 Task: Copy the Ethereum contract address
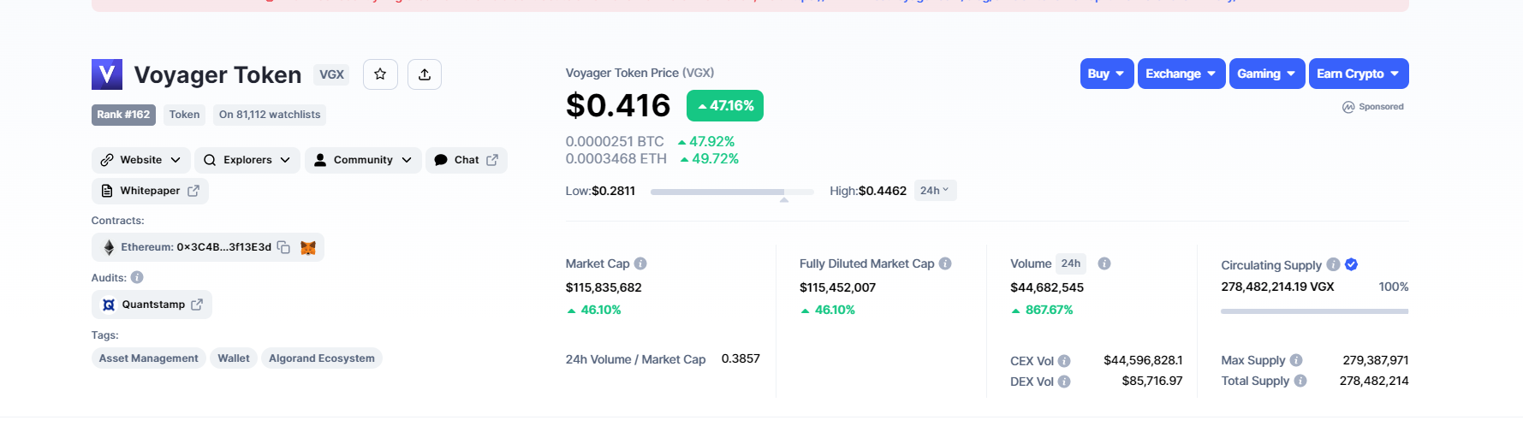[283, 247]
